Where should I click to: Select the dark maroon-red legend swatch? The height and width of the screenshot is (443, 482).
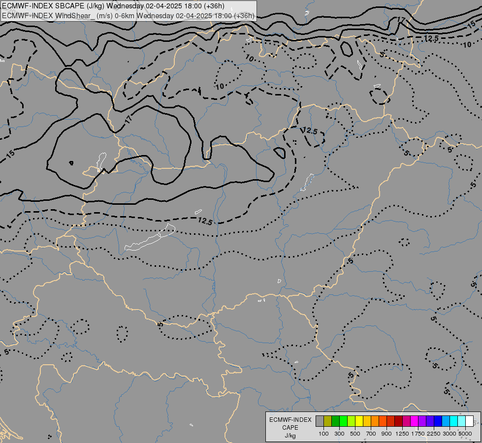pos(398,421)
